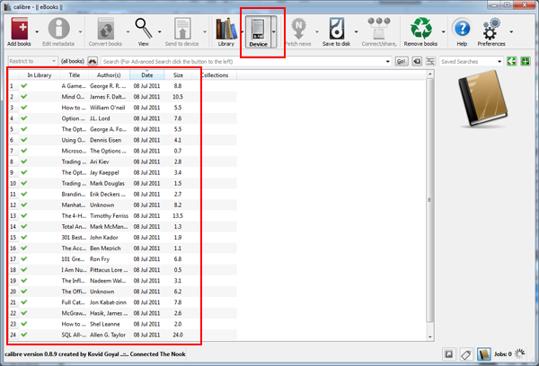Select the Convert books icon
This screenshot has width=539, height=366.
105,29
